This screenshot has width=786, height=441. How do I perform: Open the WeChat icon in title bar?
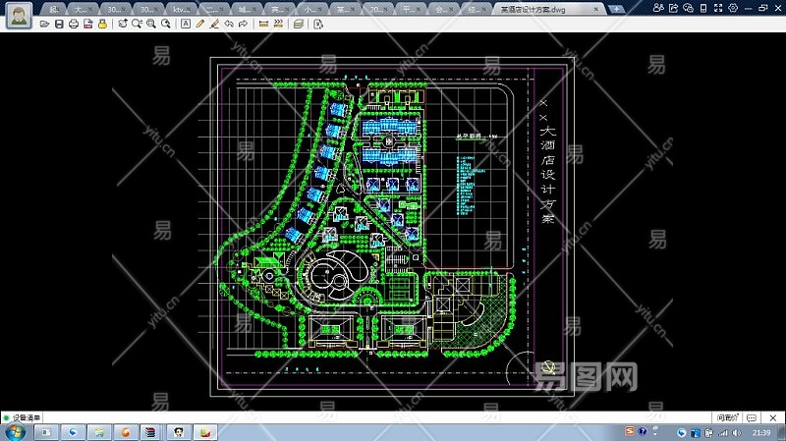tap(689, 8)
